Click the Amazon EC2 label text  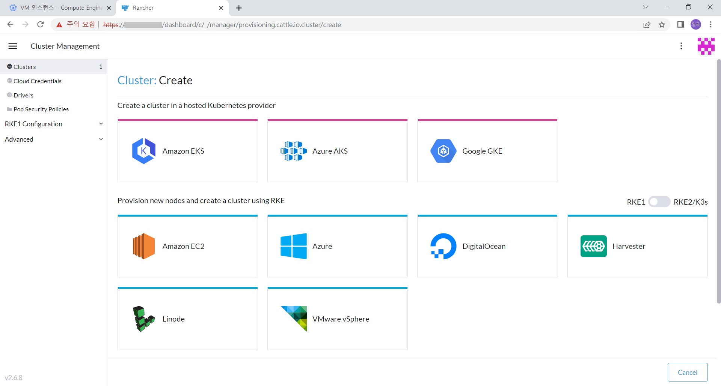(183, 246)
